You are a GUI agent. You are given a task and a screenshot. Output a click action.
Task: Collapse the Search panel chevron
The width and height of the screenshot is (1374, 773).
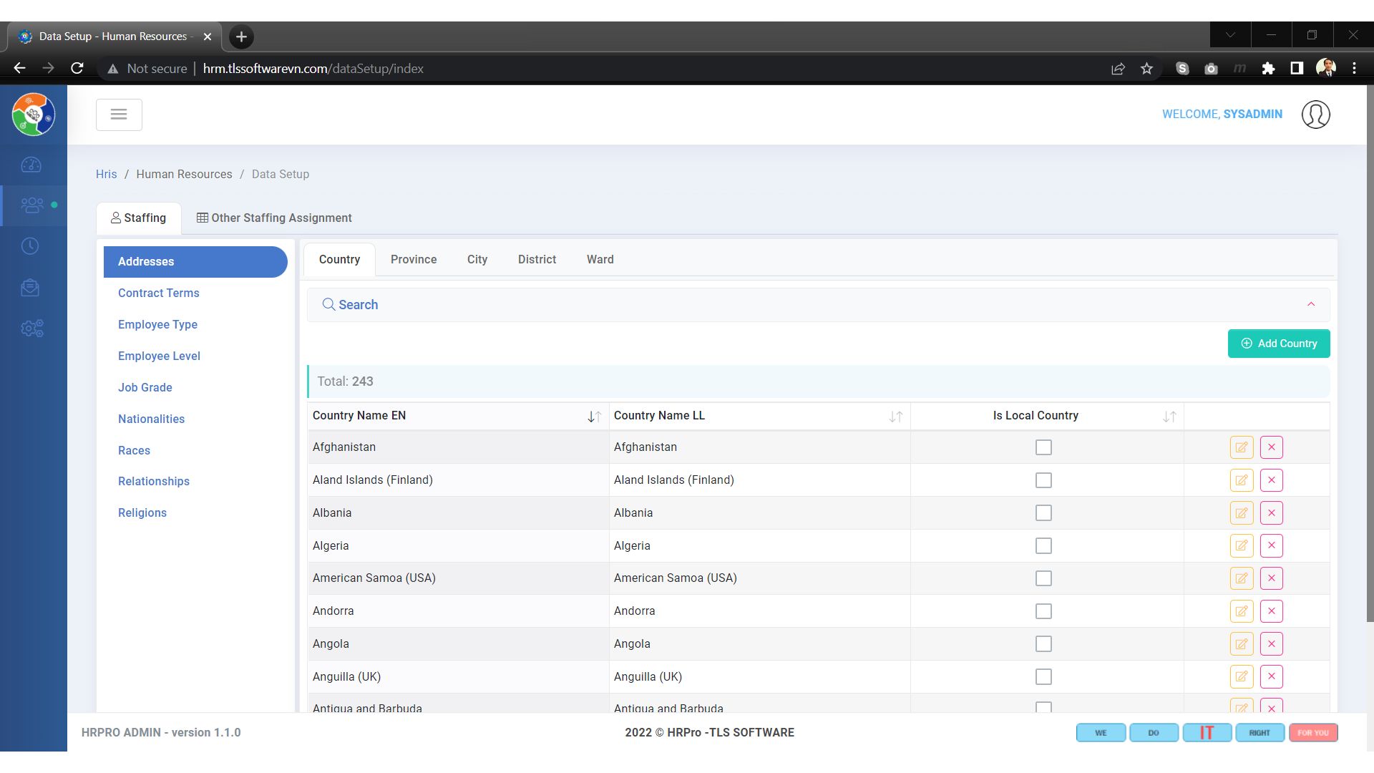[x=1310, y=305]
